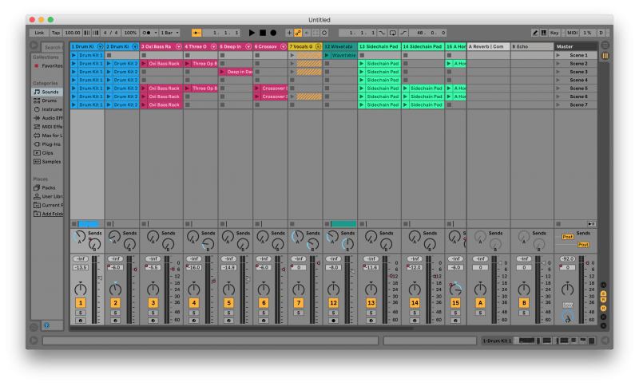Select Favorites under Collections
The image size is (639, 386).
click(x=49, y=65)
